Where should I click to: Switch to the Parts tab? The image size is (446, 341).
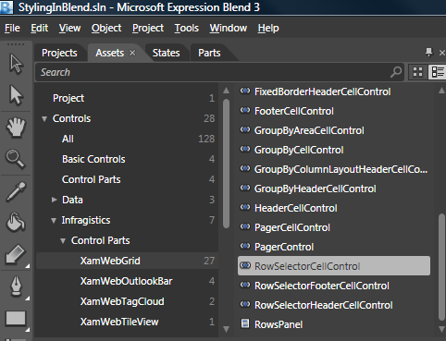209,53
